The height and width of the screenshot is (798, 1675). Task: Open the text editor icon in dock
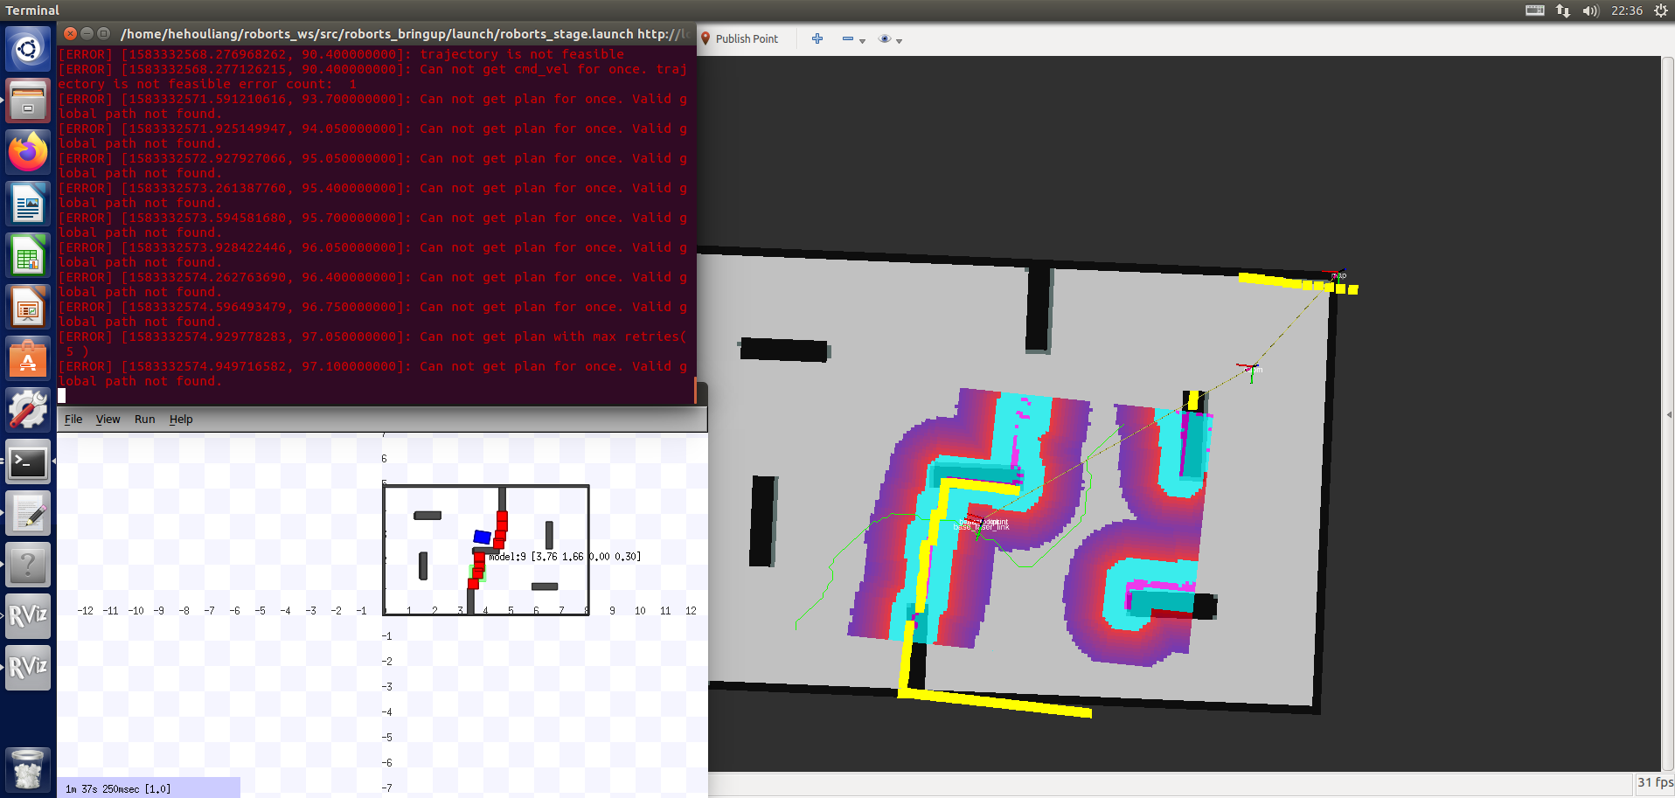pyautogui.click(x=28, y=513)
